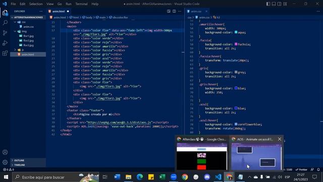Close the anim.css editor tab

point(206,11)
